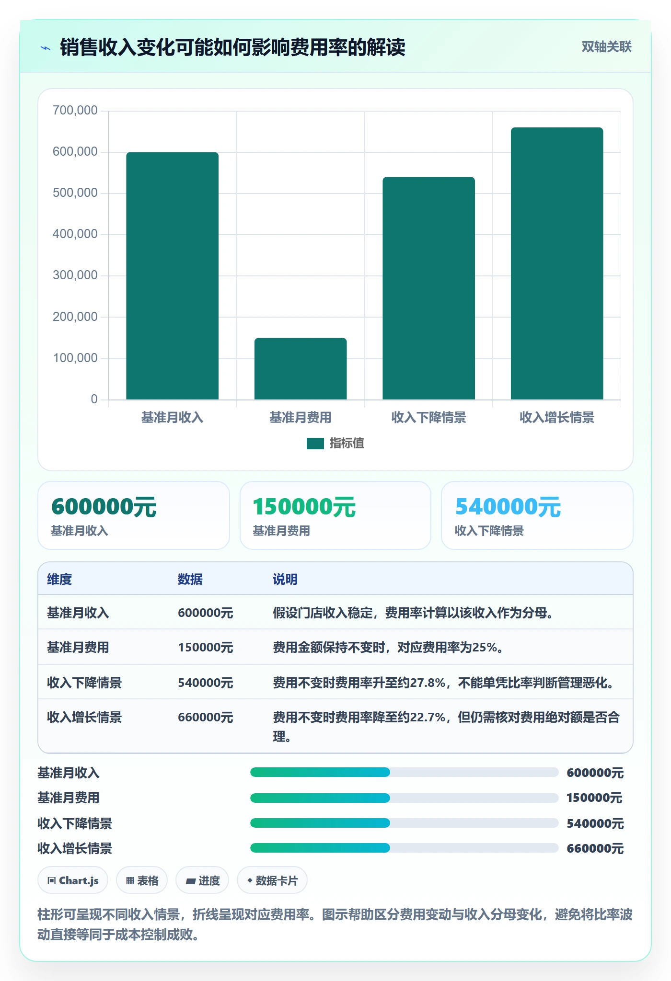Click the 400,000 y-axis tick label

(x=75, y=234)
